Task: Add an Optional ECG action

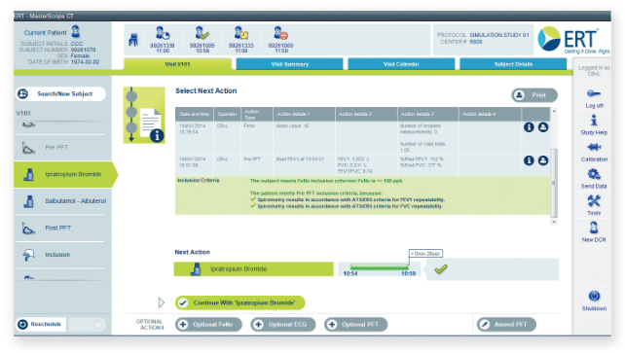Action: pos(282,325)
